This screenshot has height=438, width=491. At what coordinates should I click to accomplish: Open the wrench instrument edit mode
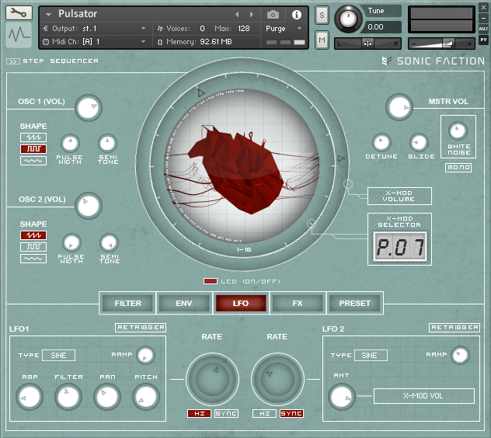point(19,13)
